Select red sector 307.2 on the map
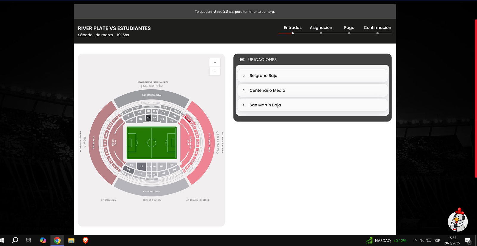 [x=188, y=119]
